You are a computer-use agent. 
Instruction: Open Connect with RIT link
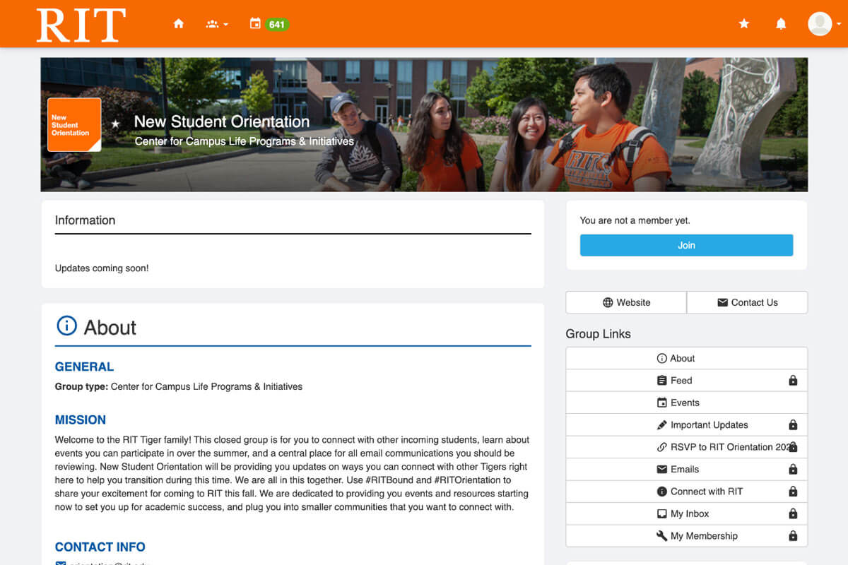(x=686, y=492)
